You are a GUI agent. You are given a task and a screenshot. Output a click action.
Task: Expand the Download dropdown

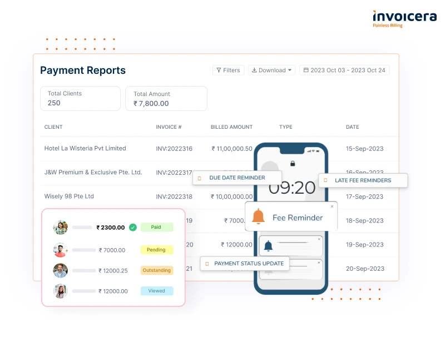[271, 70]
